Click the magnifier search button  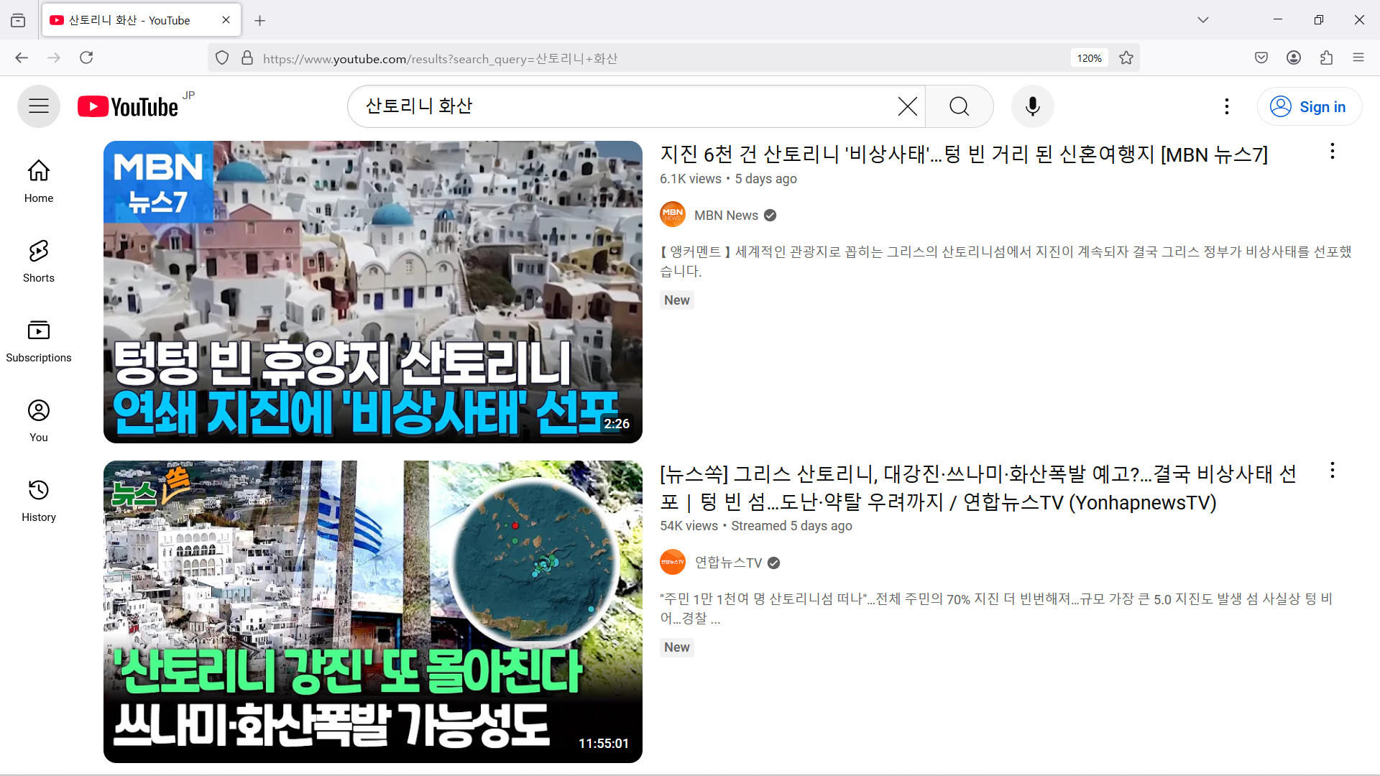[960, 106]
